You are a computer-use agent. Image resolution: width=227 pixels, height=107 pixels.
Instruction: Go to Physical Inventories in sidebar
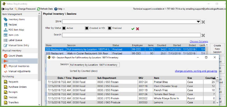19,66
